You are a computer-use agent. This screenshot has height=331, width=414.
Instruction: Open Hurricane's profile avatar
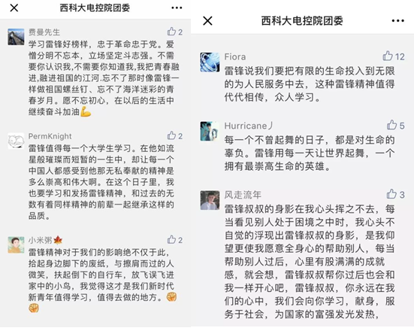pyautogui.click(x=210, y=131)
